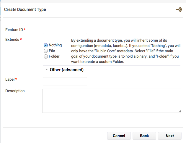Choose the File extends option
This screenshot has height=143, width=186.
coord(46,51)
